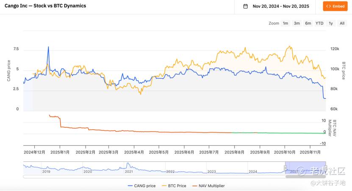The width and height of the screenshot is (352, 191).
Task: Click the Embed code button
Action: point(335,6)
